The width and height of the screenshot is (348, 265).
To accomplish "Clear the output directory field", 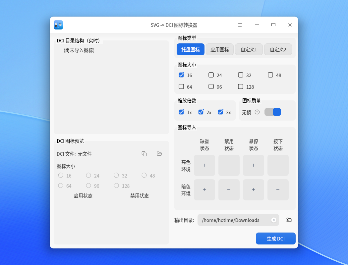I will click(274, 220).
